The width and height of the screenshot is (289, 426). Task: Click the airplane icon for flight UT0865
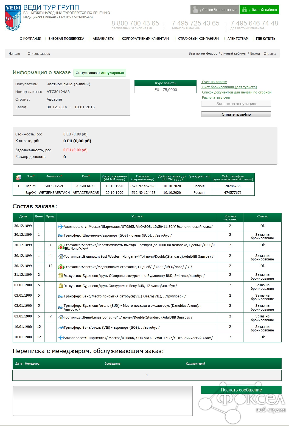[x=61, y=226]
